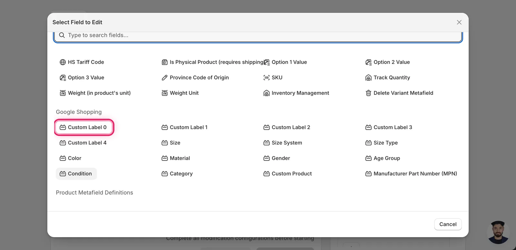Viewport: 516px width, 250px height.
Task: Click the tag icon next to Size System
Action: tap(266, 143)
